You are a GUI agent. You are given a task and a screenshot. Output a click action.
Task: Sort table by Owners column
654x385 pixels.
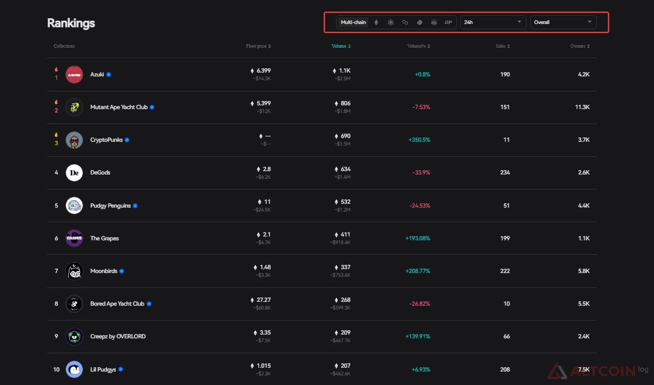pyautogui.click(x=580, y=46)
